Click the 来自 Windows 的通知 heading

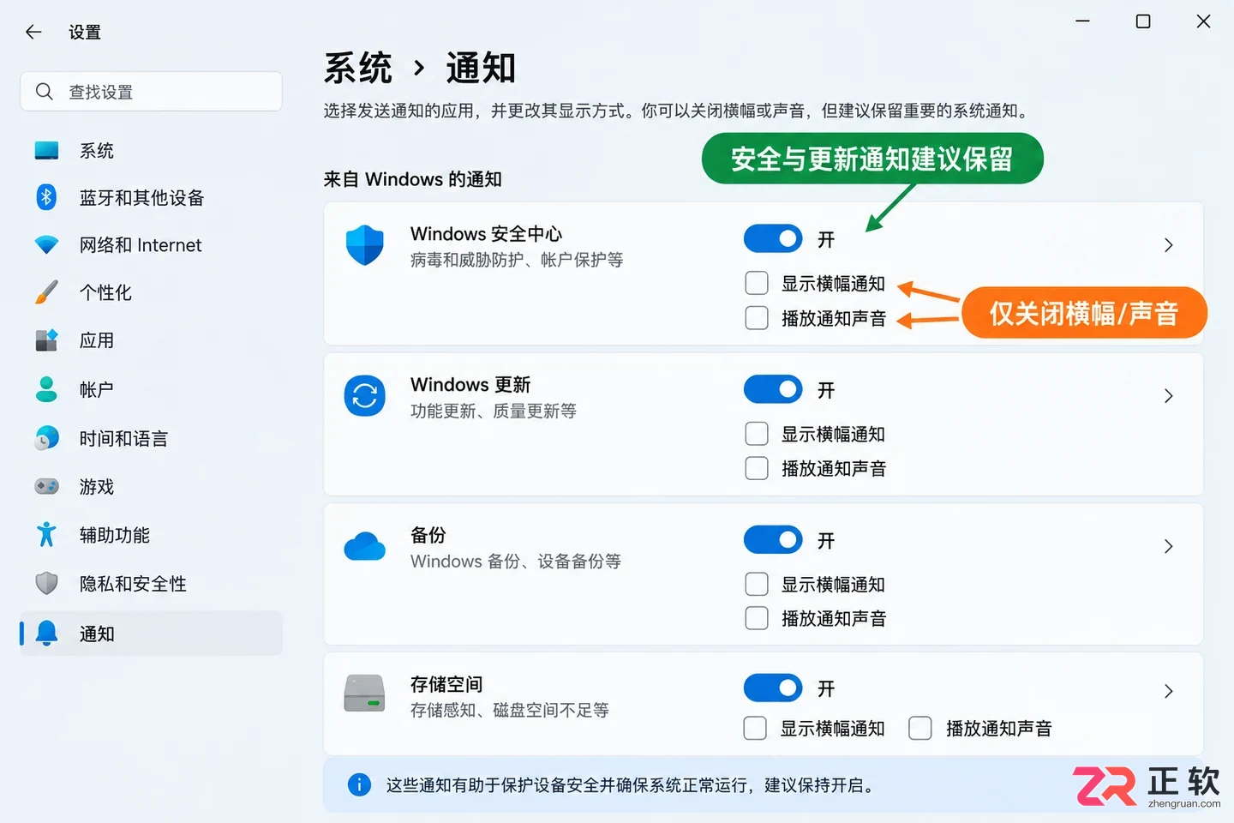tap(412, 179)
